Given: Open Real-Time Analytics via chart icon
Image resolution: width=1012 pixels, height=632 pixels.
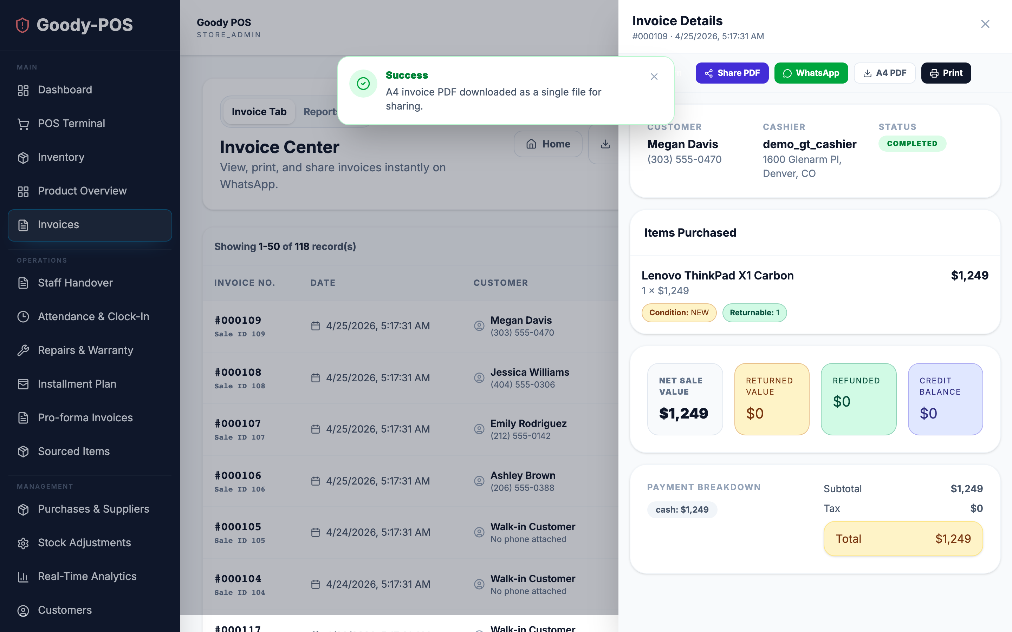Looking at the screenshot, I should [x=23, y=577].
